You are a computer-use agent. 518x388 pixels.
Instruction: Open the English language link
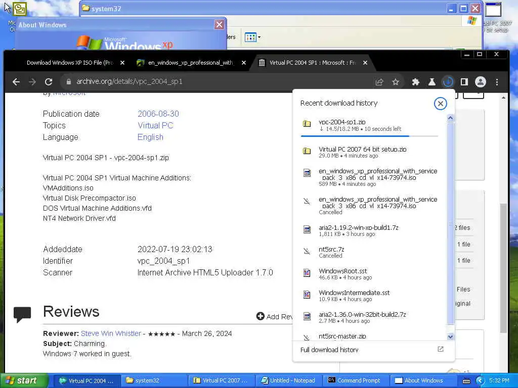coord(150,137)
